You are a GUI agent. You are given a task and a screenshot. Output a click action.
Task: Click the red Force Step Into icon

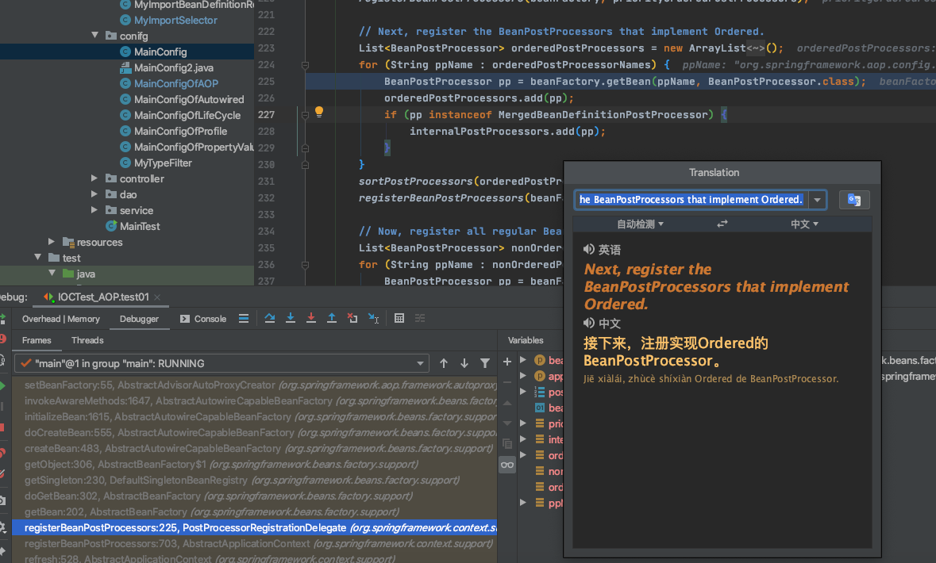(x=311, y=318)
